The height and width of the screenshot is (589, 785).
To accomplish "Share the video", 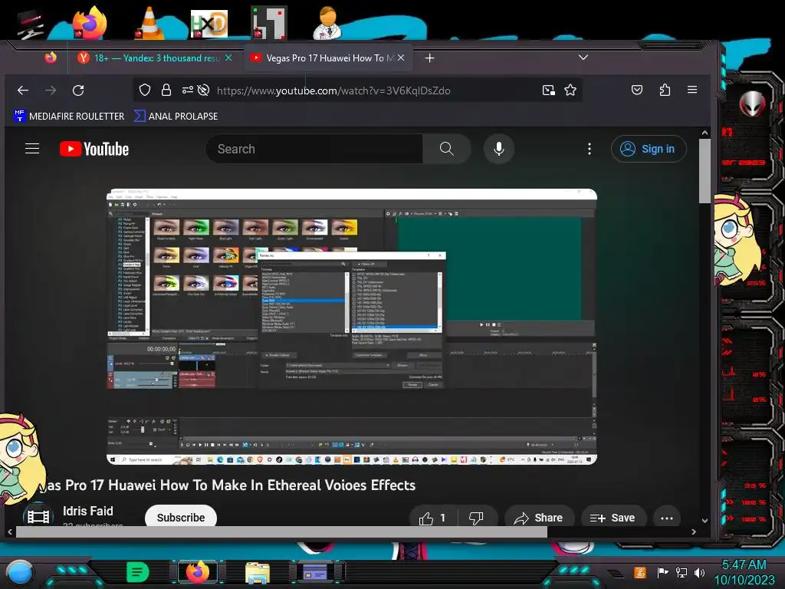I will point(539,518).
